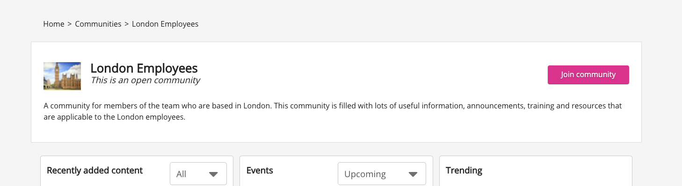Click the Big Ben community thumbnail image
The height and width of the screenshot is (186, 682).
coord(62,76)
